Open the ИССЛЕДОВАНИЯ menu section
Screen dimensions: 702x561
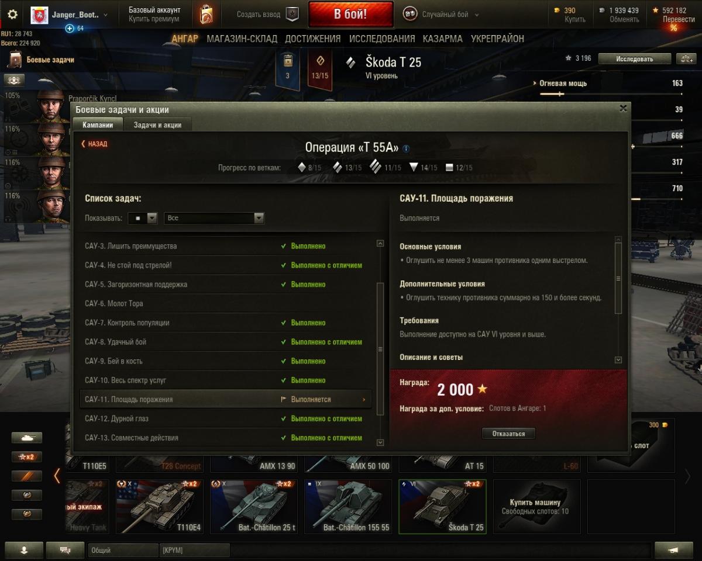pyautogui.click(x=382, y=39)
